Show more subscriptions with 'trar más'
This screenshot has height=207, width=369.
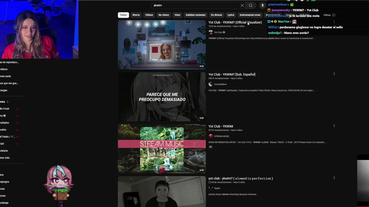pyautogui.click(x=5, y=158)
